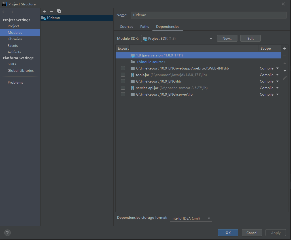The width and height of the screenshot is (291, 240).
Task: Check export for servlet-api.jar
Action: (x=123, y=88)
